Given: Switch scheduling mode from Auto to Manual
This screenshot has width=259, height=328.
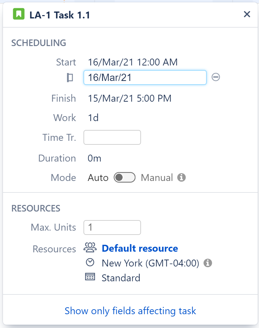Looking at the screenshot, I should click(125, 177).
